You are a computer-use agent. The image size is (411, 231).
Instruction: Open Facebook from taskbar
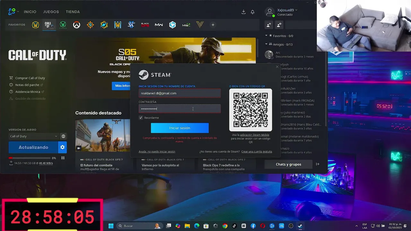tap(253, 226)
